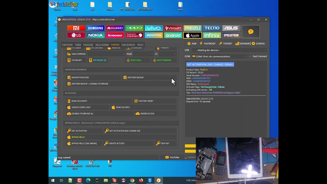Open the T.POINT tool

coord(225,43)
